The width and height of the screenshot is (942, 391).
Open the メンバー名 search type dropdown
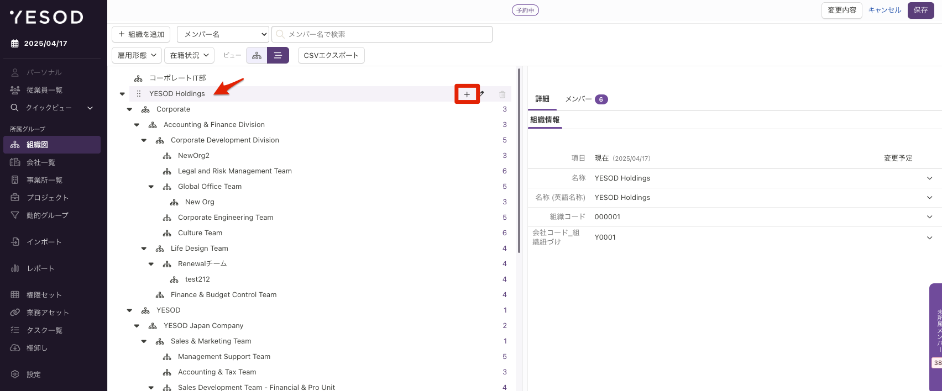pyautogui.click(x=223, y=34)
